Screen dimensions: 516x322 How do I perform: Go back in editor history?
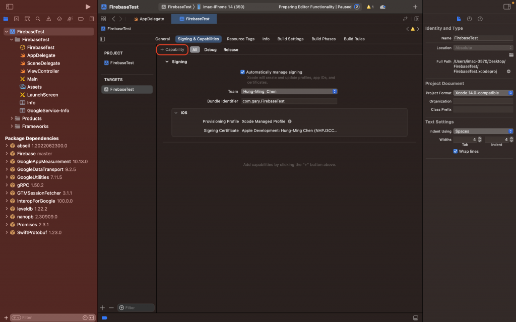click(113, 19)
